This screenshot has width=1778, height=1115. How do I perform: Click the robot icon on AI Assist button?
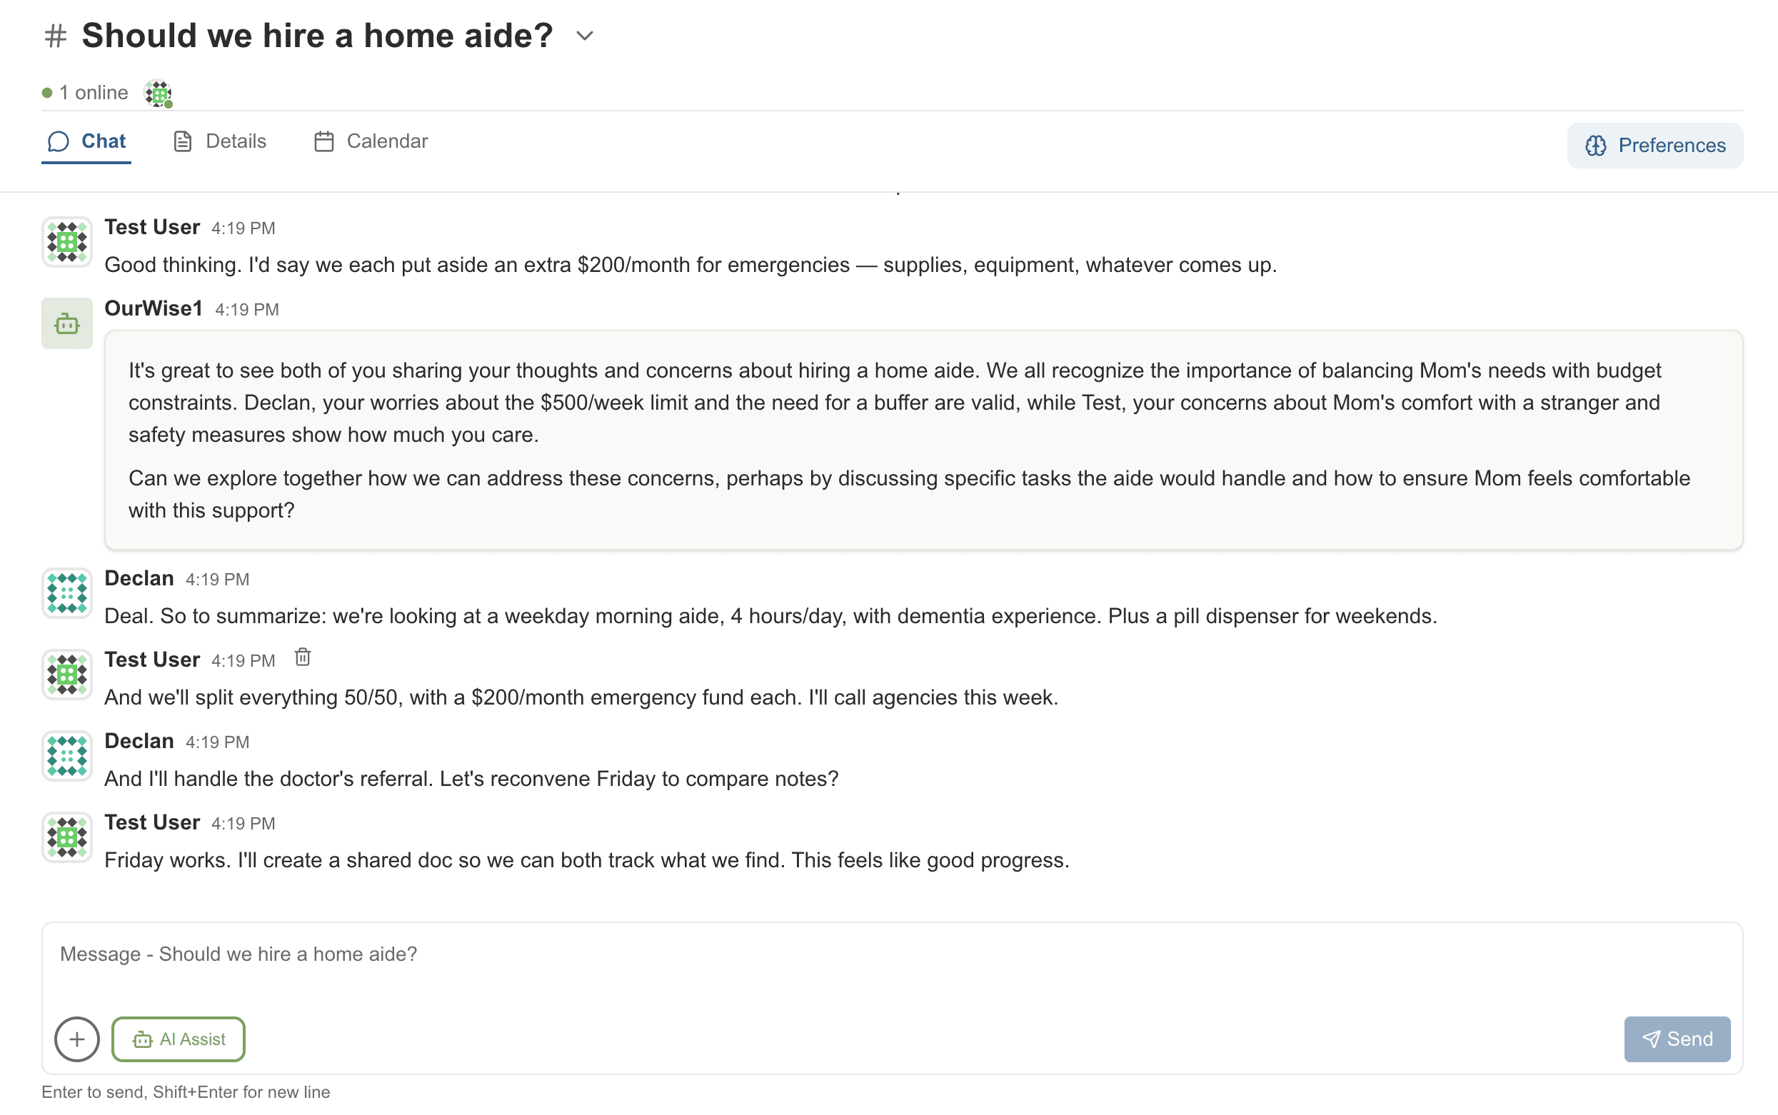tap(143, 1039)
